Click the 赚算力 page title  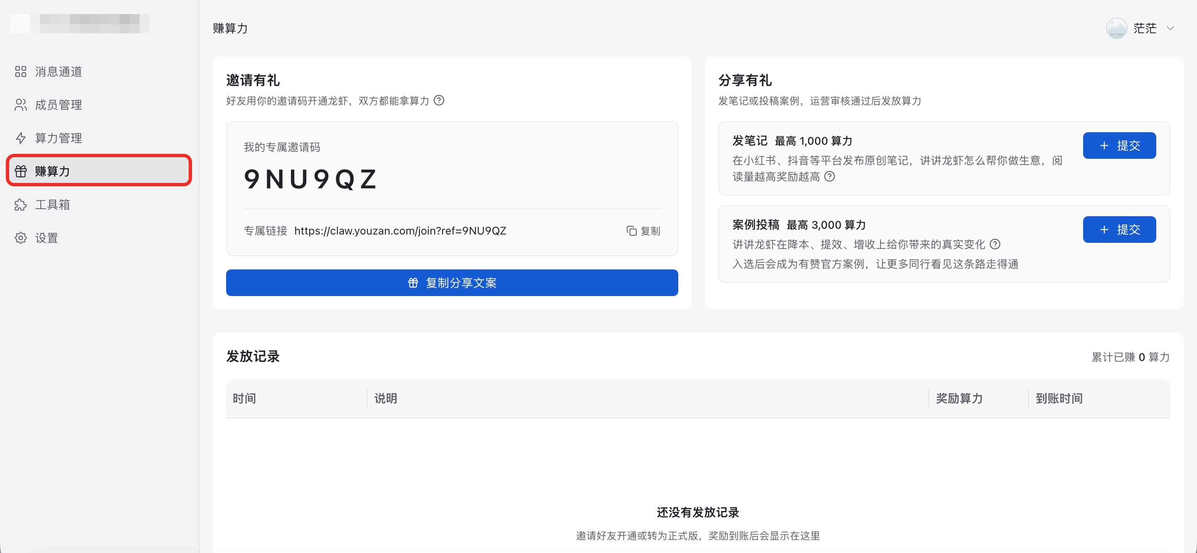230,28
